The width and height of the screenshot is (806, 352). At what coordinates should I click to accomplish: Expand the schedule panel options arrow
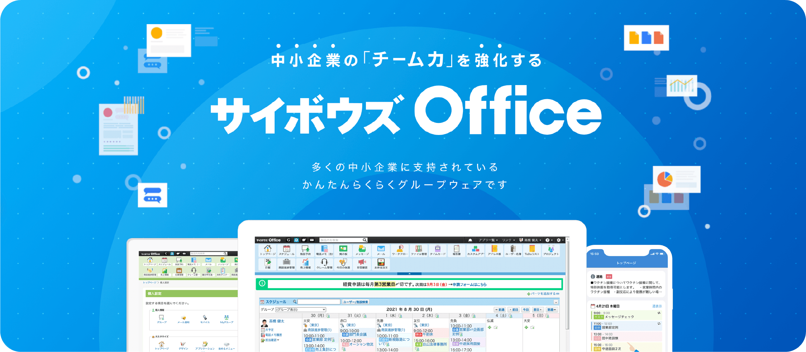[556, 302]
